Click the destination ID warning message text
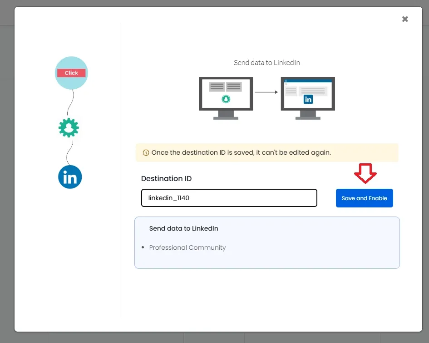Viewport: 429px width, 343px height. tap(241, 152)
